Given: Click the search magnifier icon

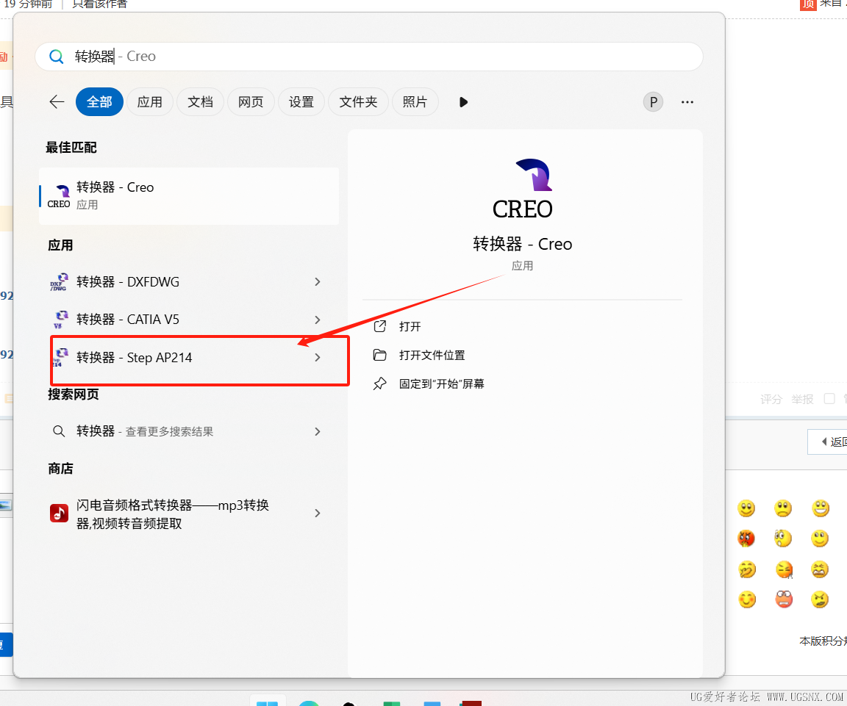Looking at the screenshot, I should (x=57, y=56).
